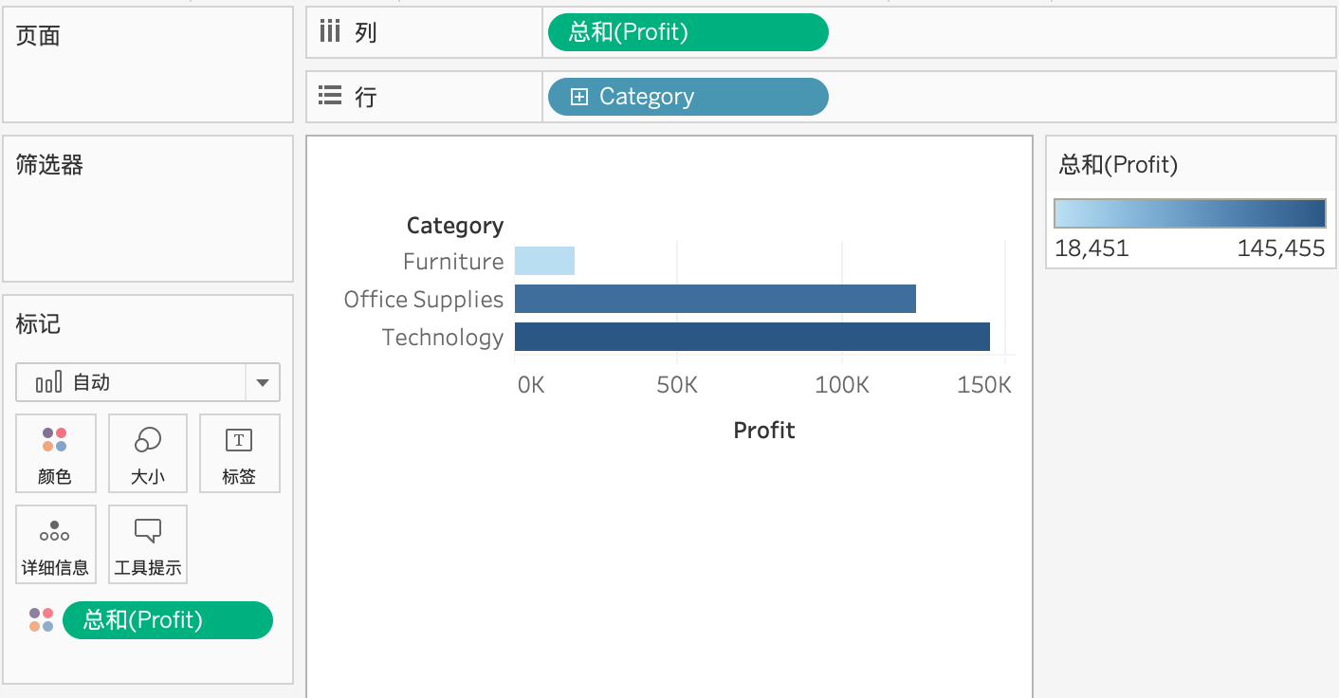Image resolution: width=1339 pixels, height=698 pixels.
Task: Select the 总和(Profit) pill in Marks card
Action: click(x=168, y=620)
